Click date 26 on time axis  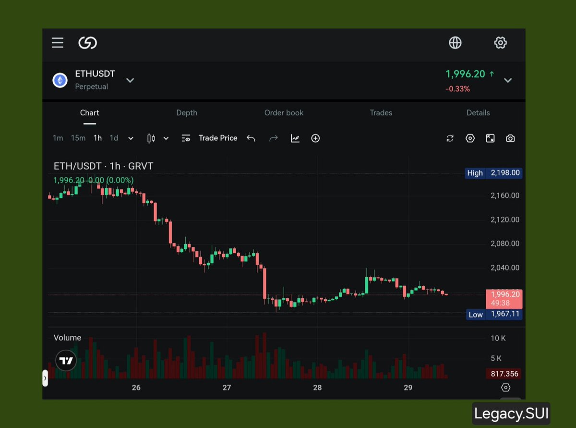click(136, 388)
